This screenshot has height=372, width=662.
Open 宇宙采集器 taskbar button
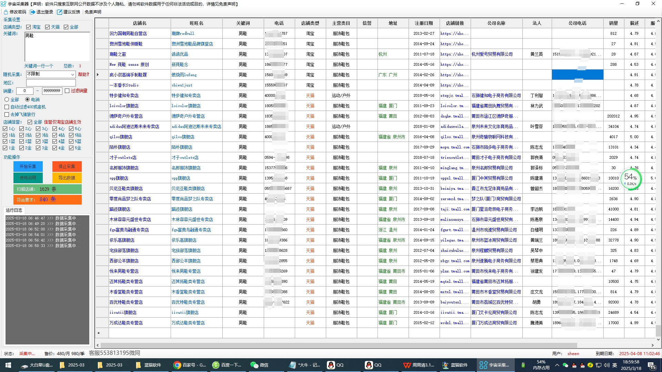(x=495, y=365)
